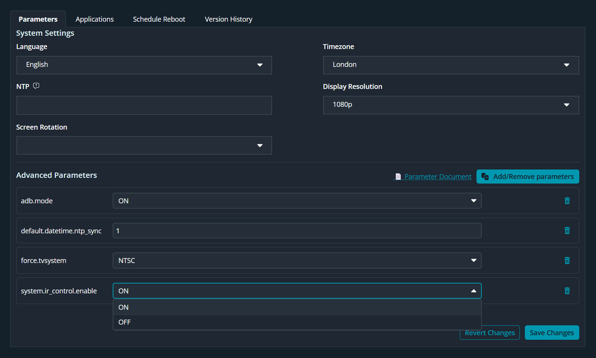Viewport: 596px width, 358px height.
Task: Delete system.ir_control.enable using trash icon
Action: coord(567,291)
